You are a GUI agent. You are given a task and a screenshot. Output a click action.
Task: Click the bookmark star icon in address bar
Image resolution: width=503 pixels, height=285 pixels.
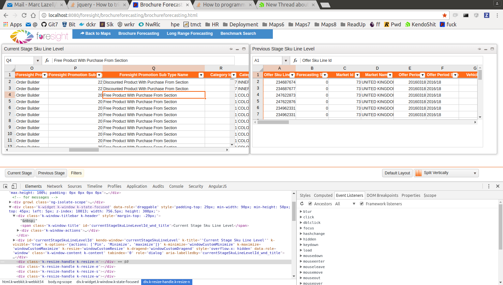(444, 15)
